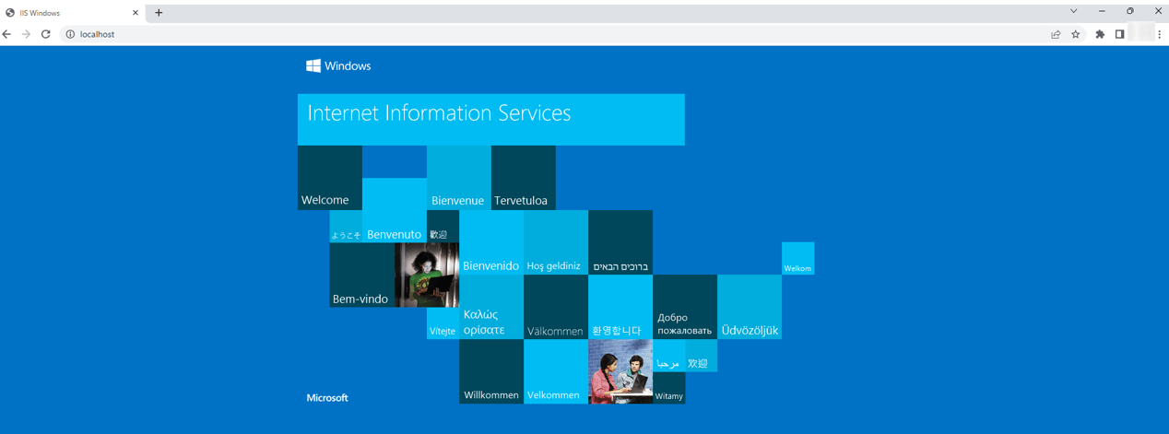Click the Benvenuto tile

pos(395,211)
